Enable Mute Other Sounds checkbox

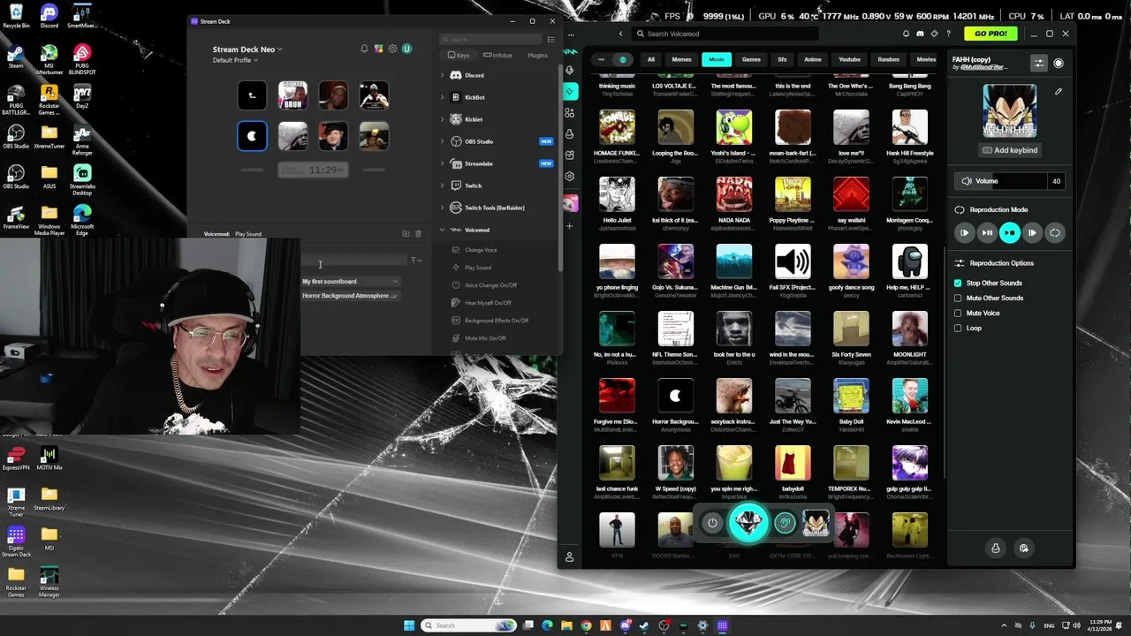(x=958, y=298)
